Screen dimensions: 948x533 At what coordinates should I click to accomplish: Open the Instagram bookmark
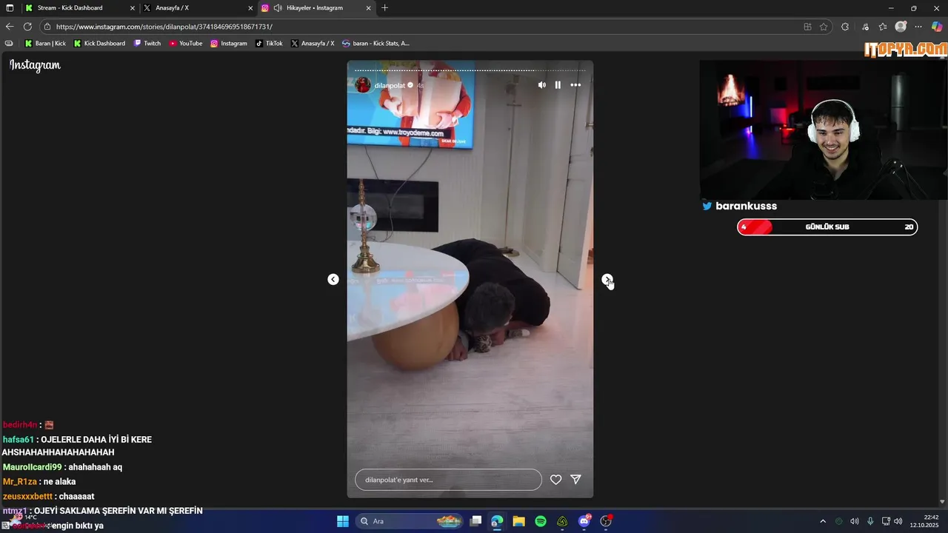pos(229,44)
